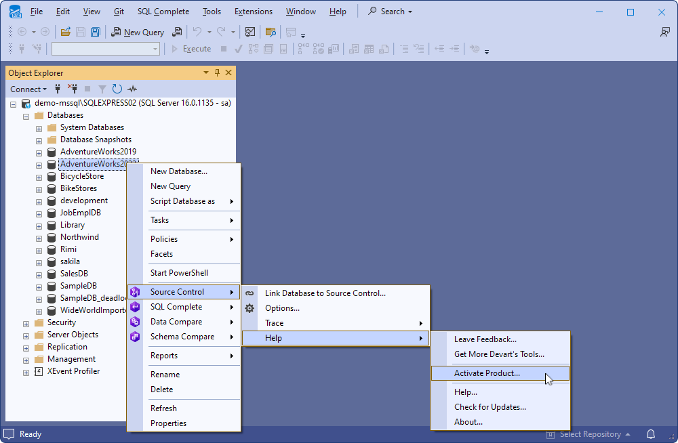
Task: Pin the Object Explorer panel
Action: coord(217,72)
